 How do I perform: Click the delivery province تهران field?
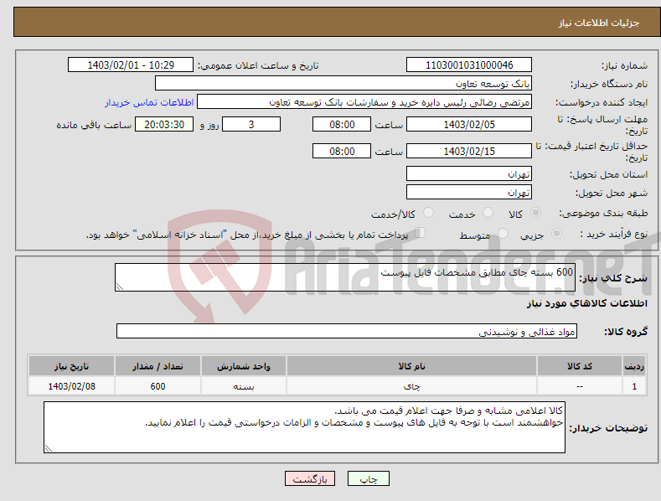click(x=469, y=173)
